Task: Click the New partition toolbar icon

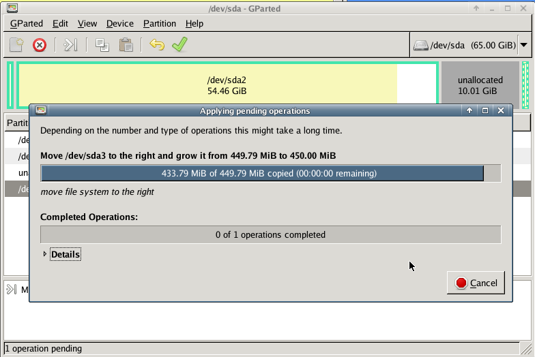Action: tap(16, 45)
